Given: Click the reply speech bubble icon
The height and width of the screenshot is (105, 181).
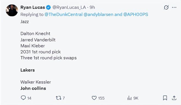Looking at the screenshot, I should point(23,98).
